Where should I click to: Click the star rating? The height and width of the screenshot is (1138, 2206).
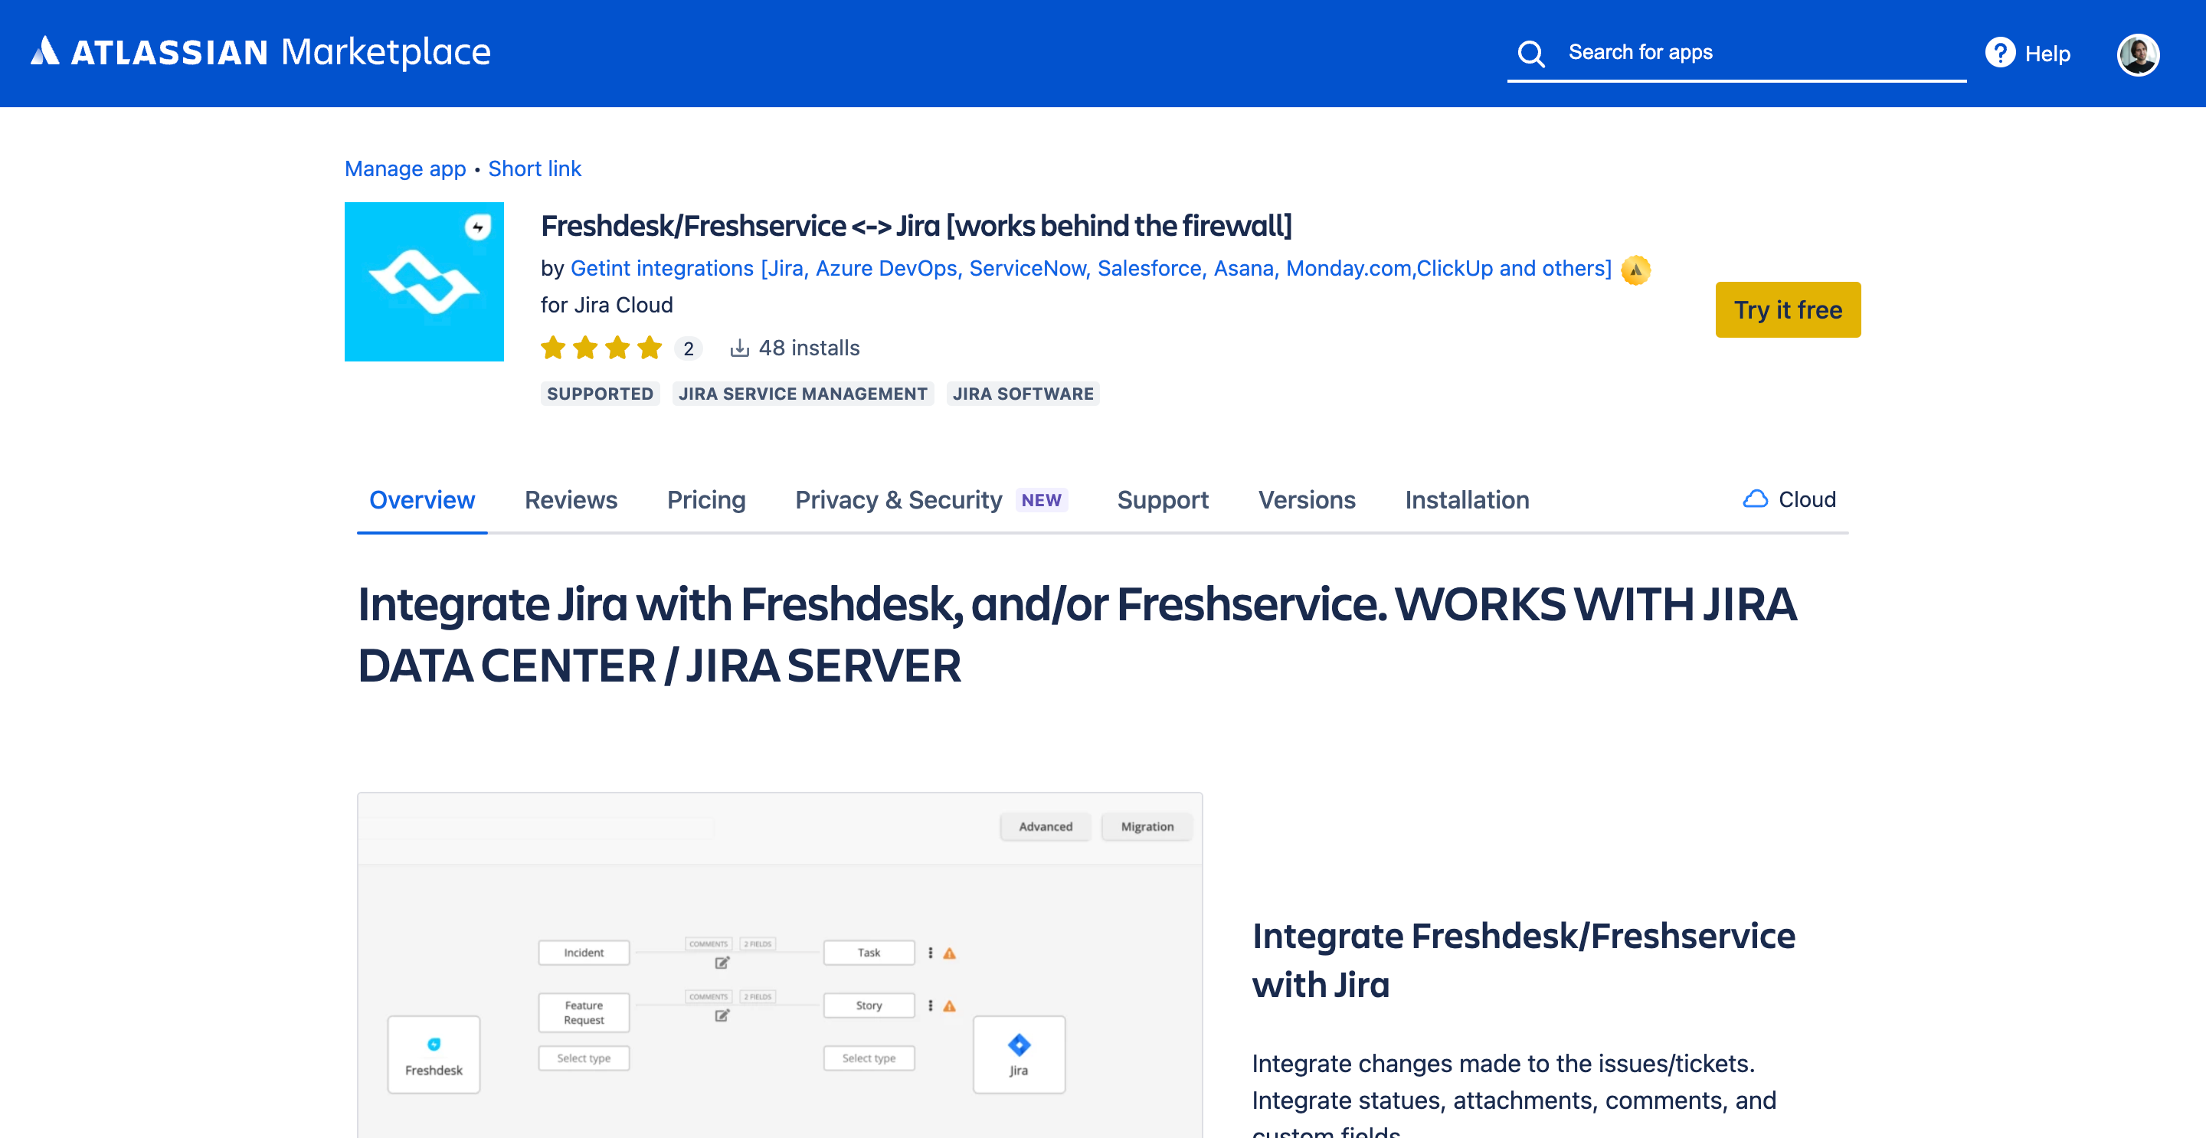tap(601, 348)
